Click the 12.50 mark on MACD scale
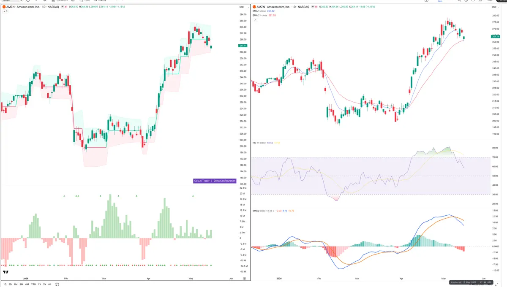 [x=495, y=216]
